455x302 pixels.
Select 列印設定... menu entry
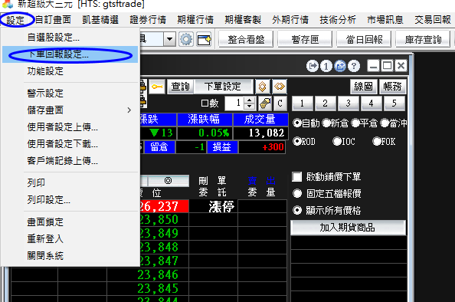pyautogui.click(x=70, y=200)
